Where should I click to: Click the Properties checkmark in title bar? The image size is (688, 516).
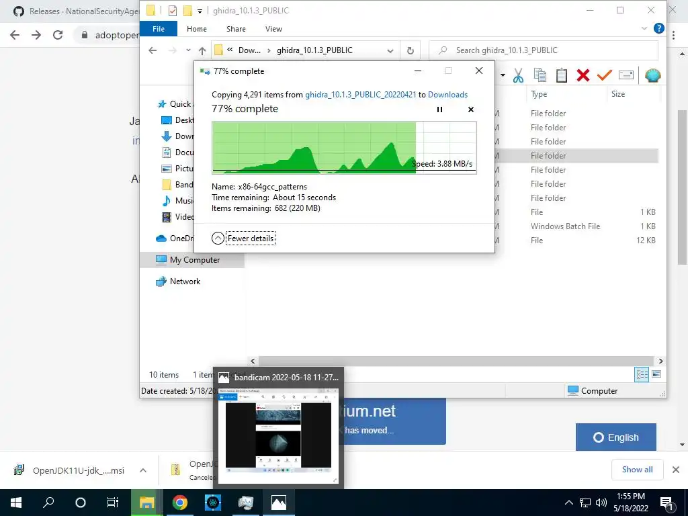coord(173,11)
